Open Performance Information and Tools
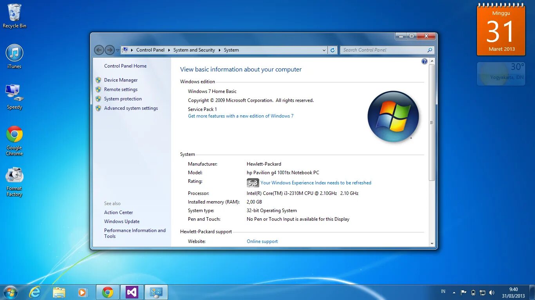Screen dimensions: 535x300 click(135, 233)
